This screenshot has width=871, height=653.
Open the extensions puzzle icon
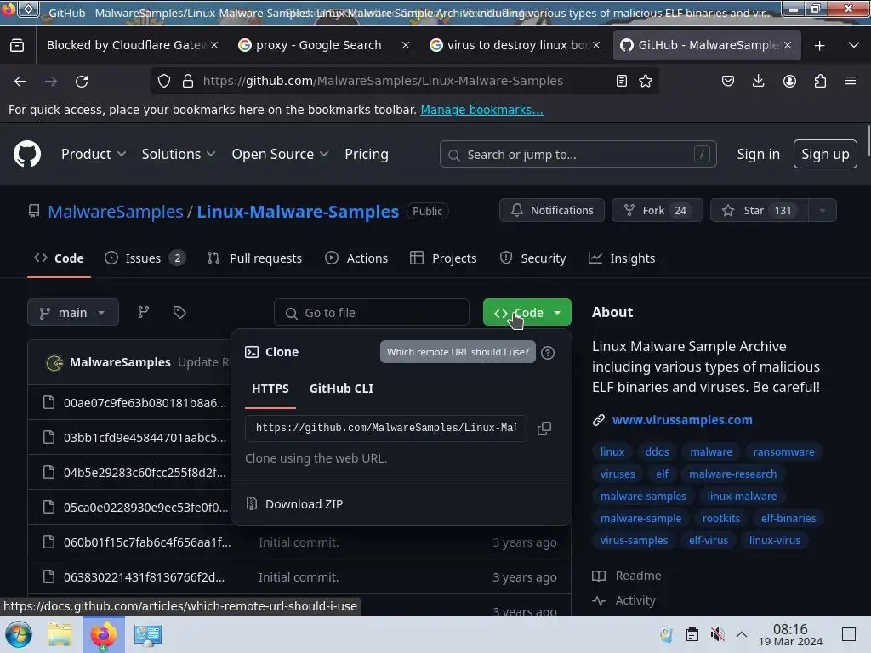pyautogui.click(x=820, y=81)
